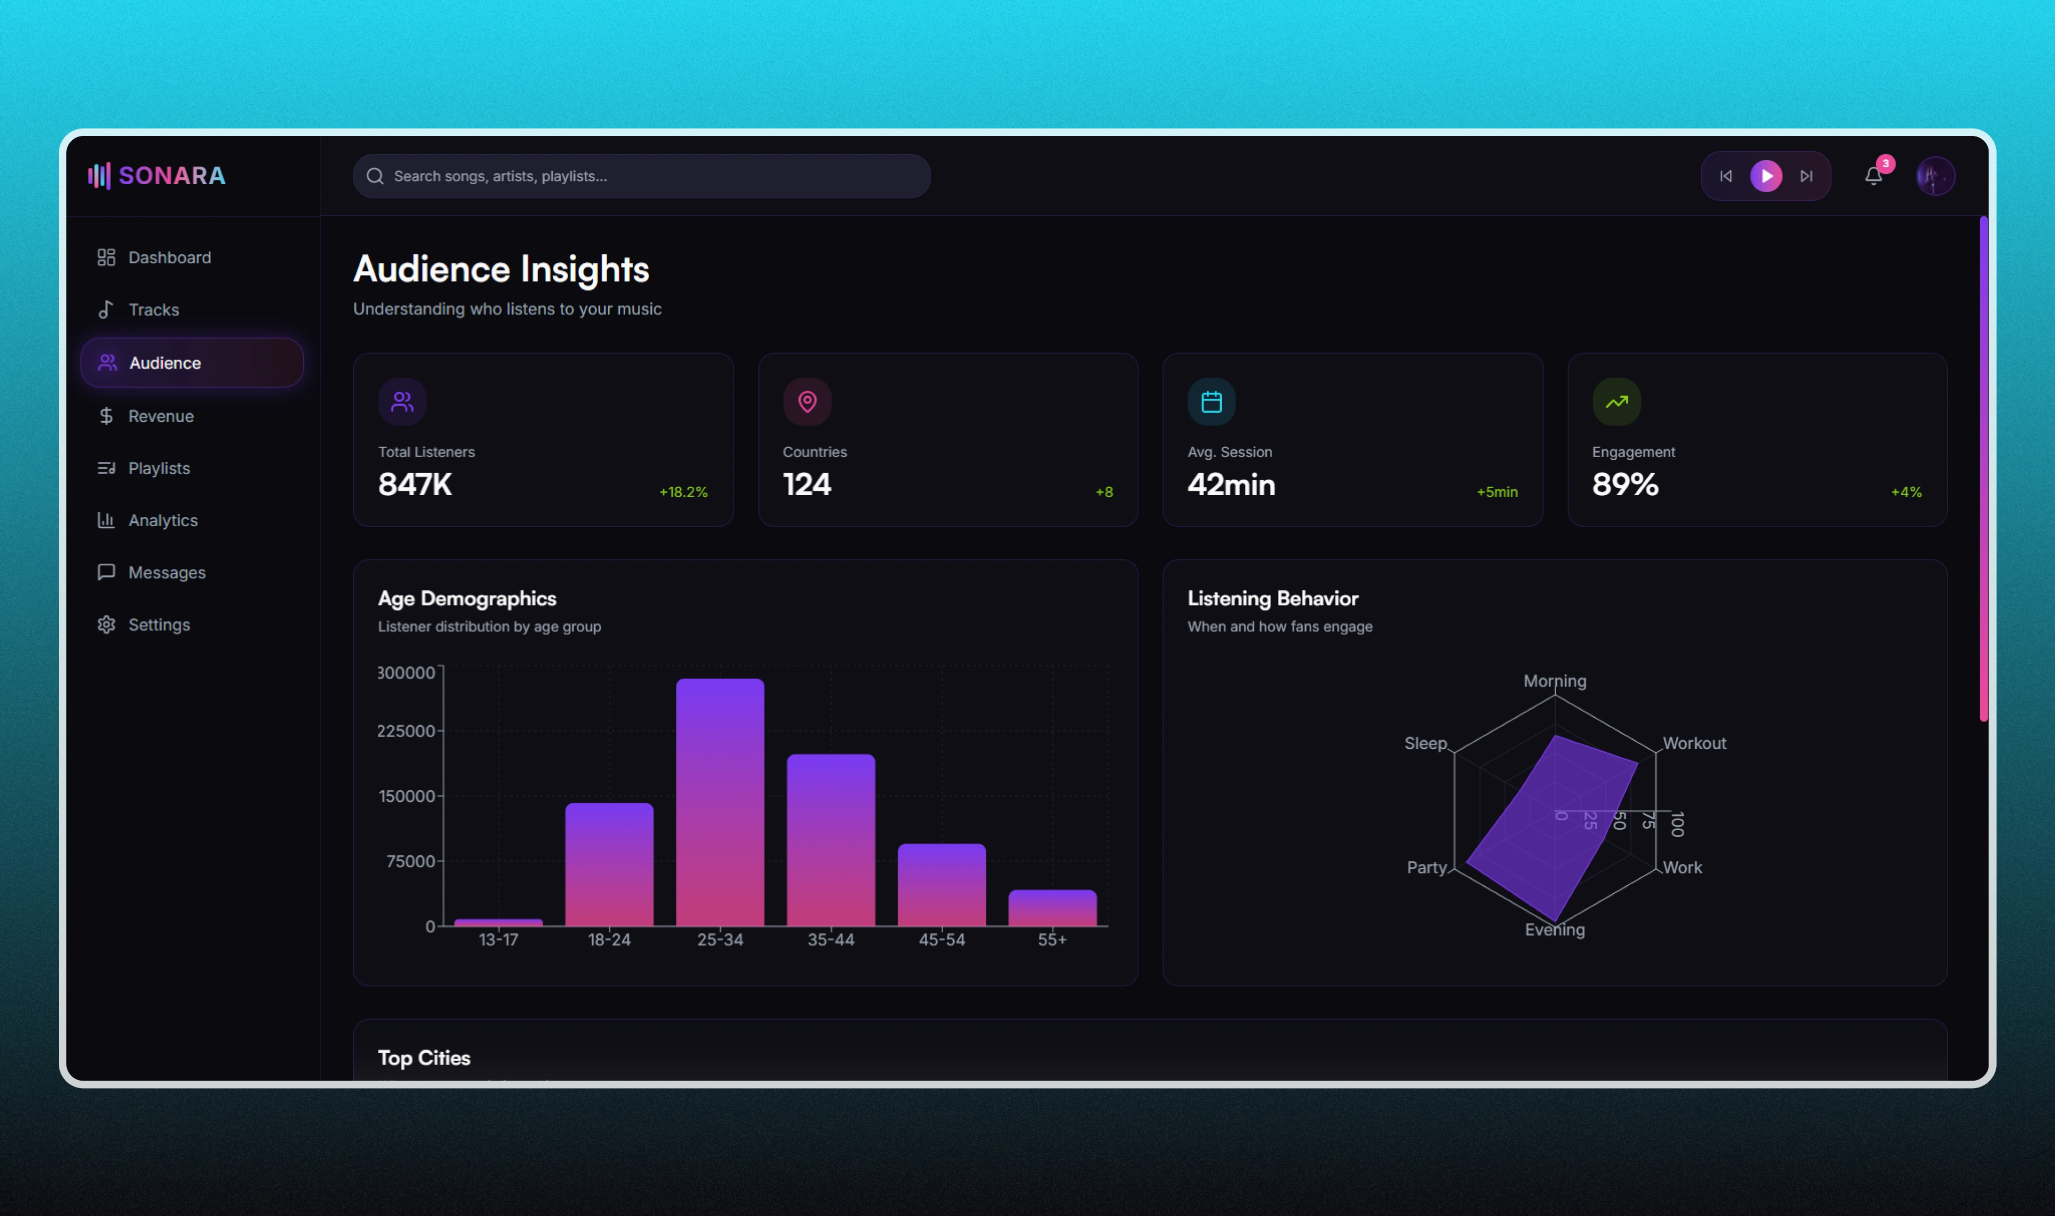2055x1216 pixels.
Task: Skip to next track
Action: pos(1806,176)
